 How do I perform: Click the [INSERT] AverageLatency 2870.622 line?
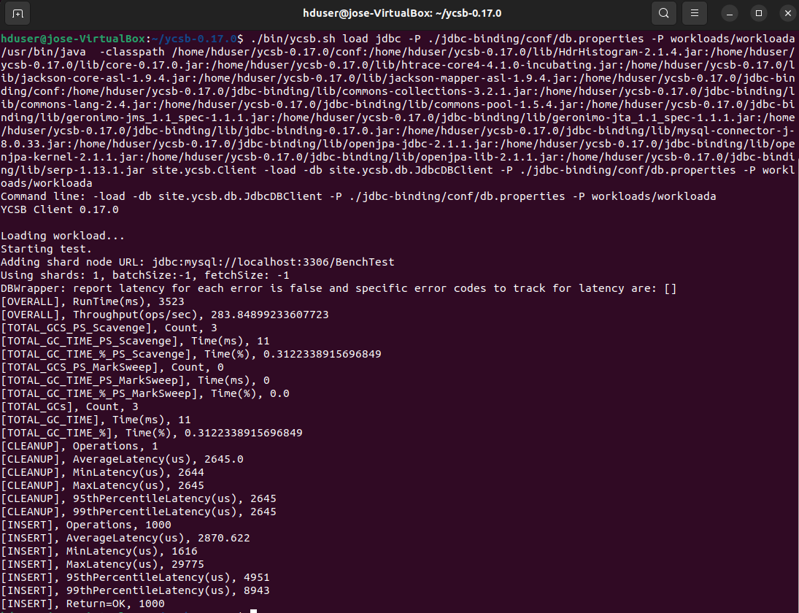[126, 538]
